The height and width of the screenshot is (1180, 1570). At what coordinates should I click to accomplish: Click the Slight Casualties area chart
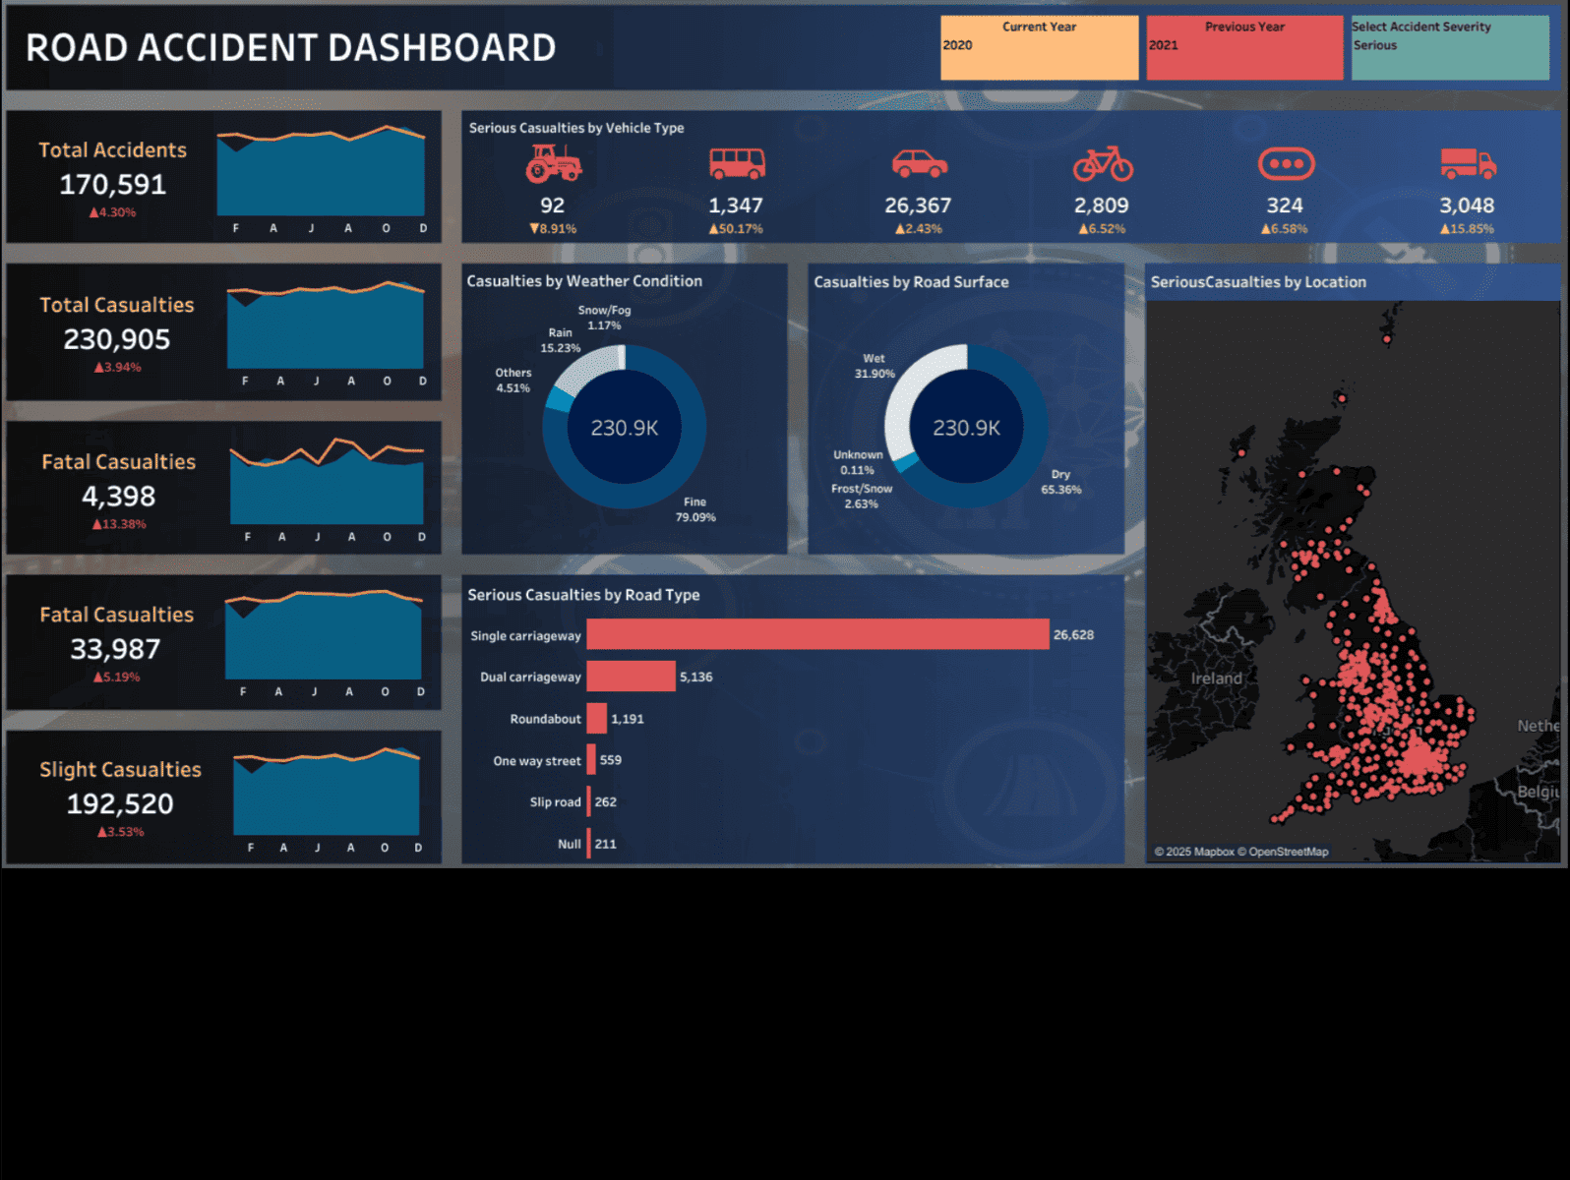(x=327, y=796)
